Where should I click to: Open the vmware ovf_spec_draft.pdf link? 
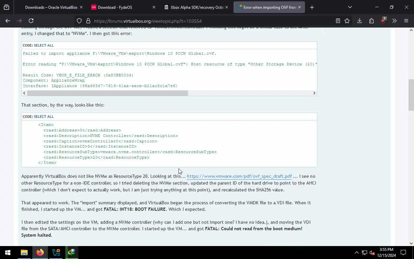click(x=239, y=176)
